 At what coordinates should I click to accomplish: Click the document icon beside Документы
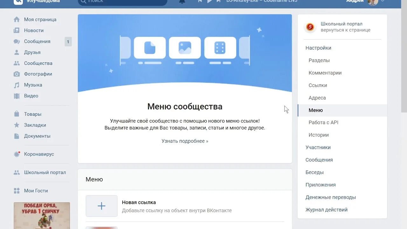17,136
